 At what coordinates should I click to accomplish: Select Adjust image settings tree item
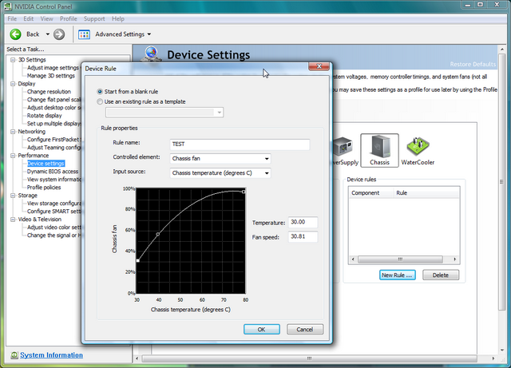point(53,68)
